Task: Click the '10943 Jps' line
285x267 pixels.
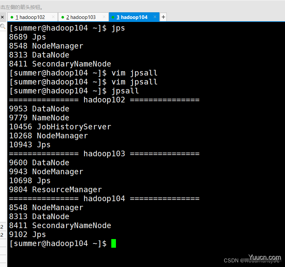Action: (x=30, y=145)
